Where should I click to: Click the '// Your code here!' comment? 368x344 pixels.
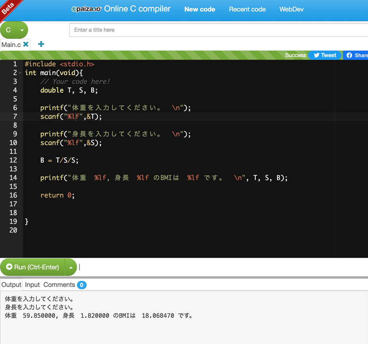75,82
